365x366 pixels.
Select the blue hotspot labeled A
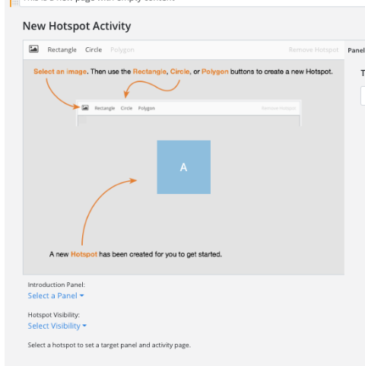point(184,167)
